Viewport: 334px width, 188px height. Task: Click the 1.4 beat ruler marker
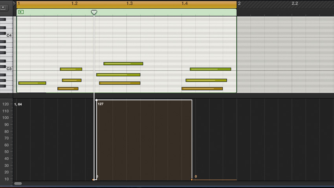coord(184,4)
